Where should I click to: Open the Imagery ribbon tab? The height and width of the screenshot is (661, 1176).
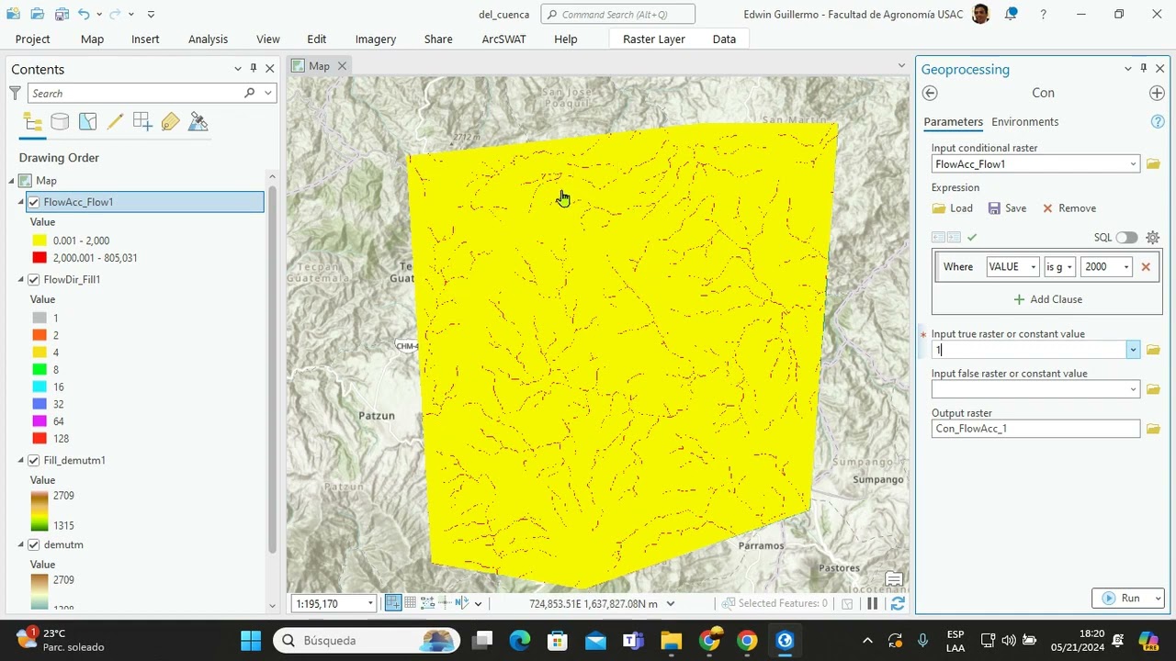coord(375,39)
